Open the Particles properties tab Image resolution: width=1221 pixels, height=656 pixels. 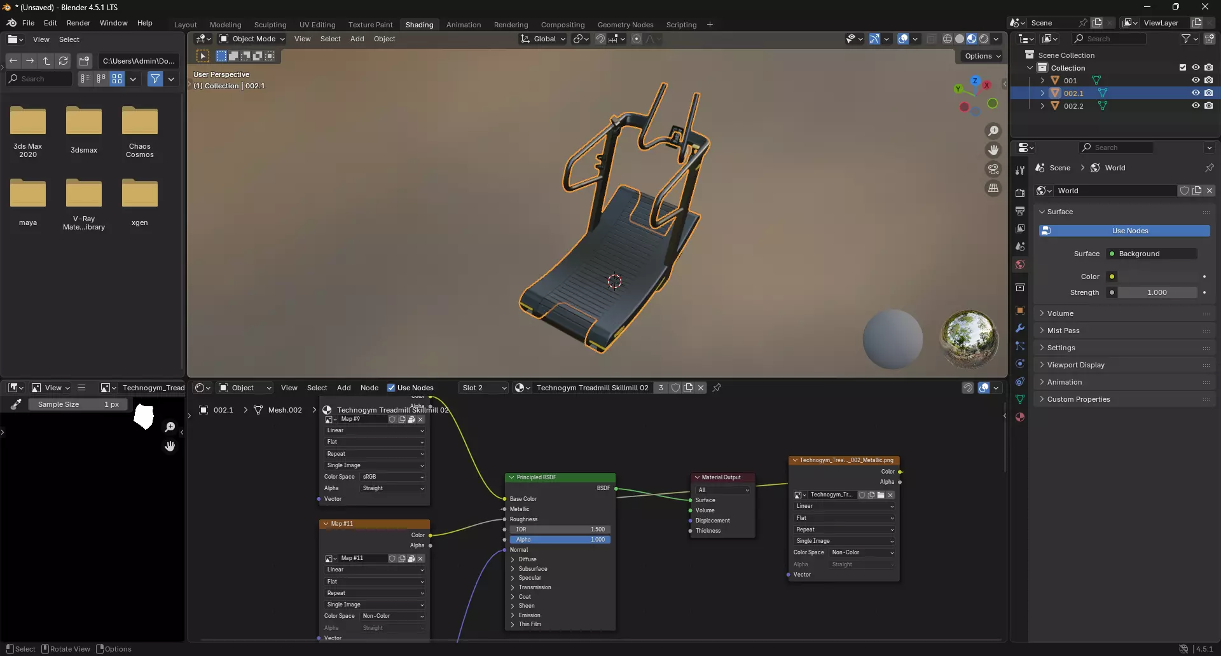(1020, 346)
